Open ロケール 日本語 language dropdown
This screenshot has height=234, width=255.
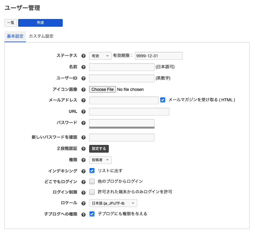coord(113,203)
